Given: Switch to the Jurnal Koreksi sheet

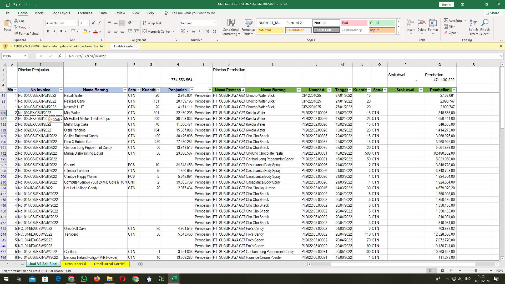Looking at the screenshot, I should coord(75,264).
